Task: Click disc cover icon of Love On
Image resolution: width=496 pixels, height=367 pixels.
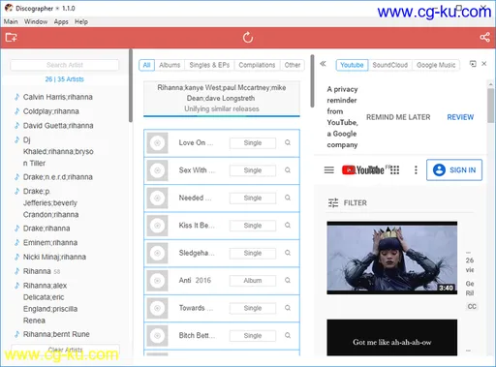Action: 157,142
